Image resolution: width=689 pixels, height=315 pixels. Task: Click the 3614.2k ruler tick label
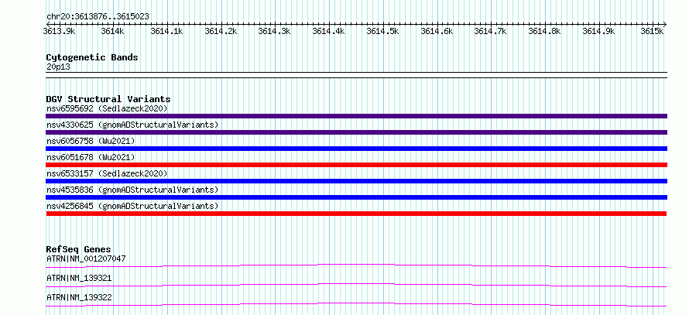point(221,31)
